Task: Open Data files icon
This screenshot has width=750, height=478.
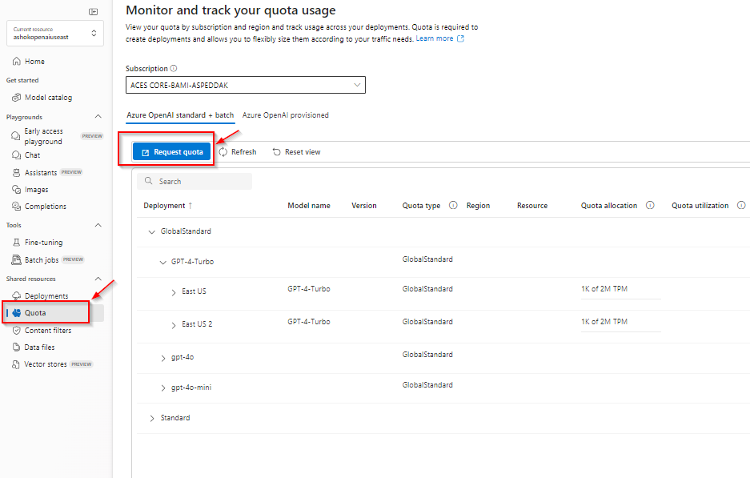Action: [16, 347]
